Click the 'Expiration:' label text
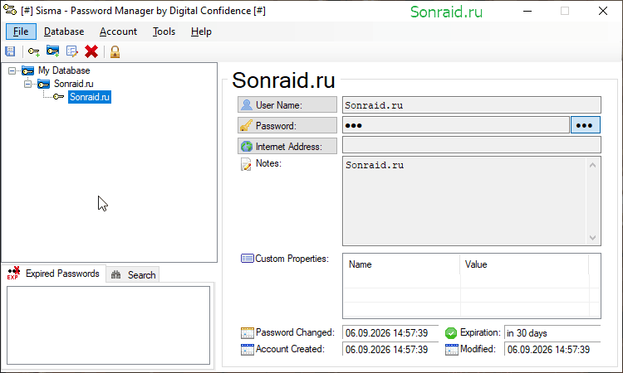 click(480, 332)
